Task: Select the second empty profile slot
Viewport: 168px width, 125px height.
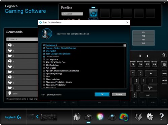Action: 116,13
